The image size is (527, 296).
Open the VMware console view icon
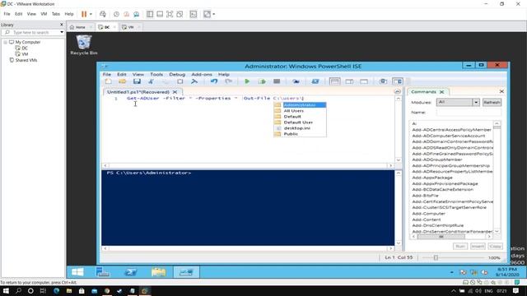click(194, 14)
